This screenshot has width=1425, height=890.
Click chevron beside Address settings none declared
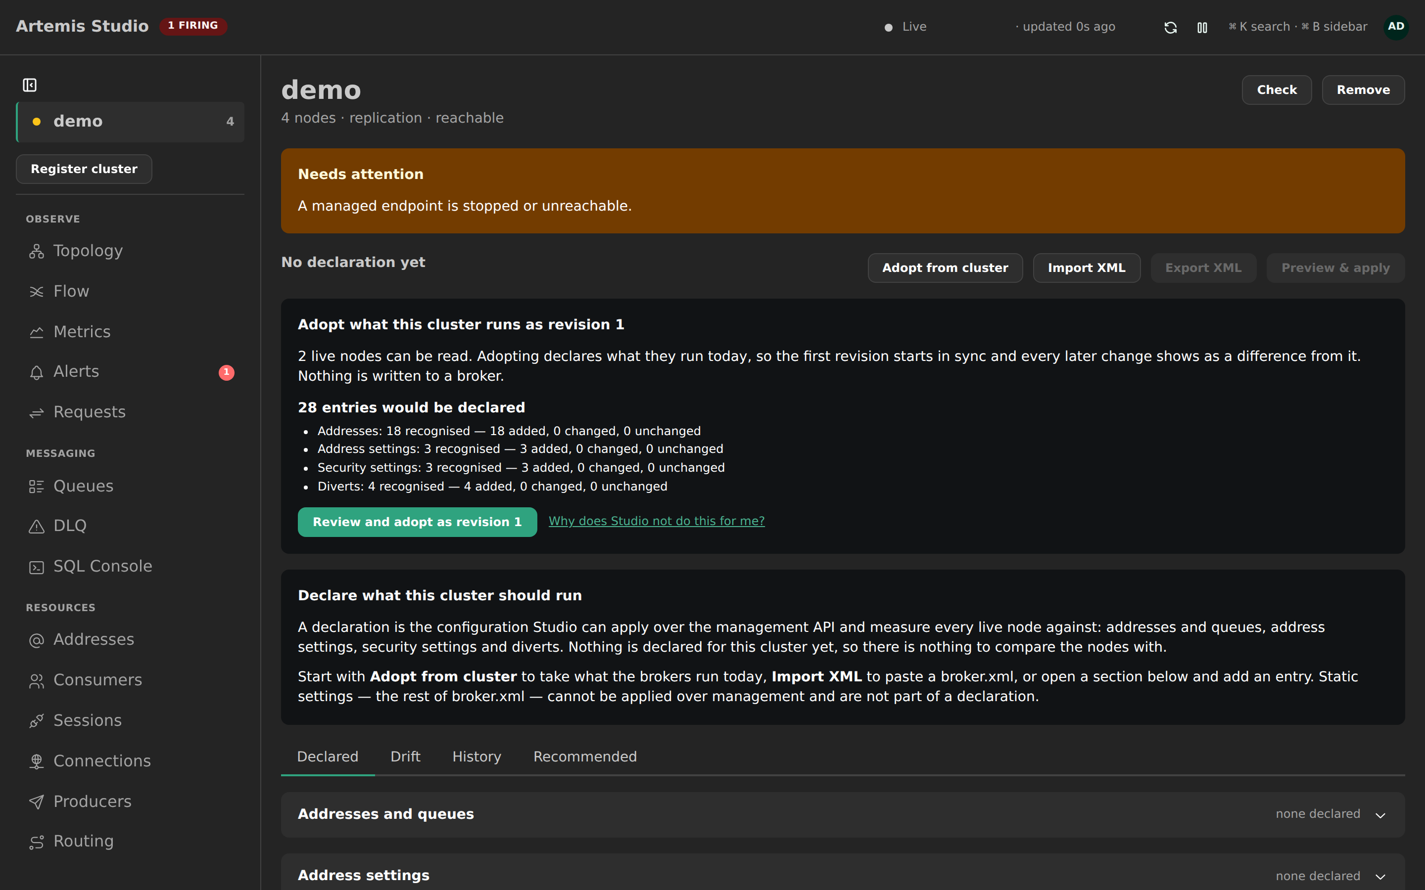[x=1380, y=877]
